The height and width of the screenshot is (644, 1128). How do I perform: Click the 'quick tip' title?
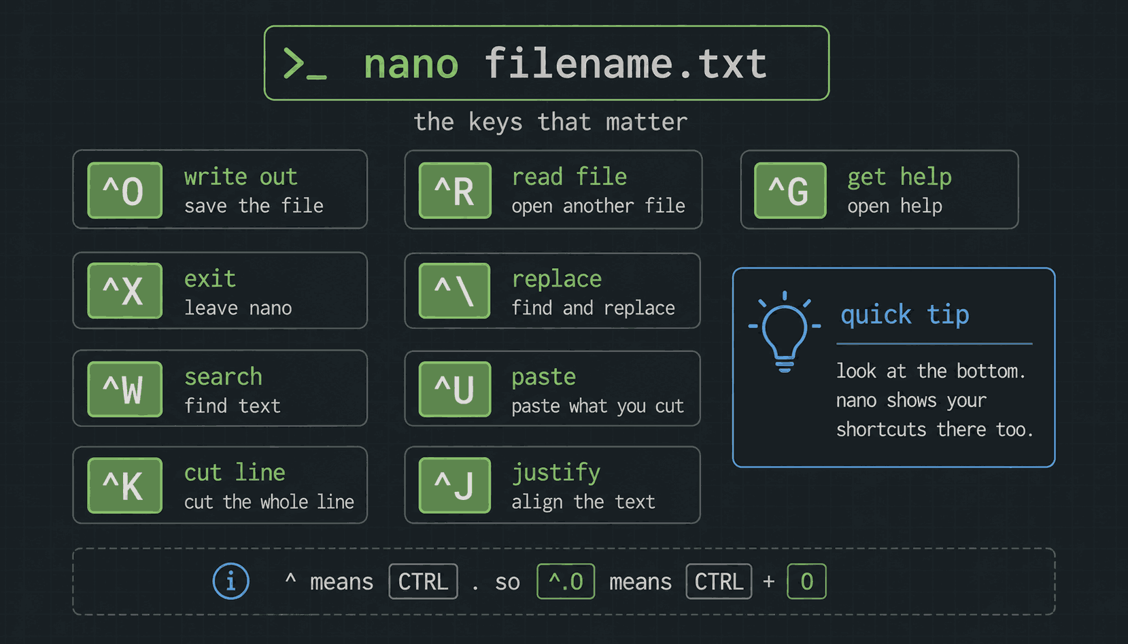[x=905, y=315]
